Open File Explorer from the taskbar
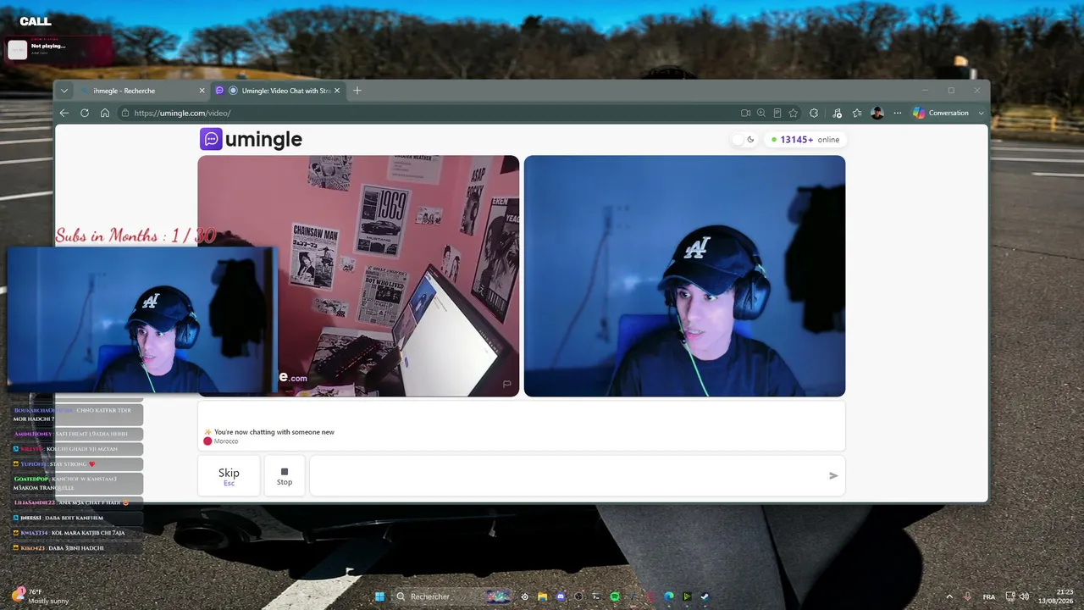Viewport: 1084px width, 610px height. [542, 596]
